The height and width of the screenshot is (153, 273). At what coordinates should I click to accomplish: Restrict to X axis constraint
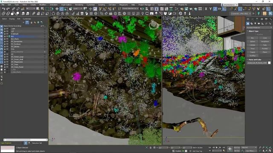[206, 8]
